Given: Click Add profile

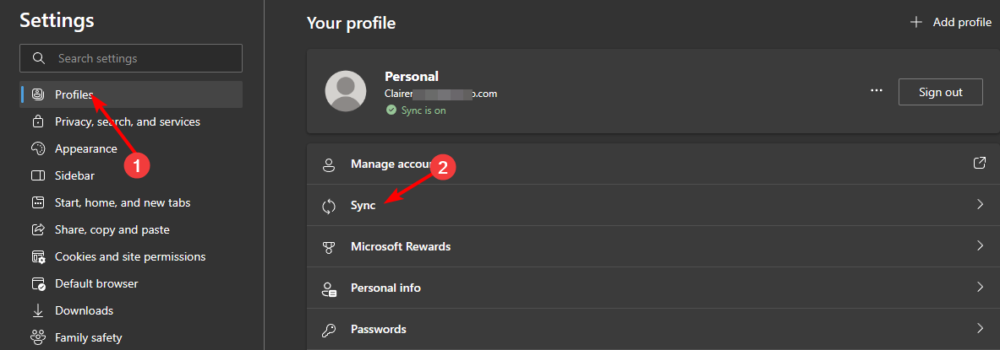Looking at the screenshot, I should point(950,22).
